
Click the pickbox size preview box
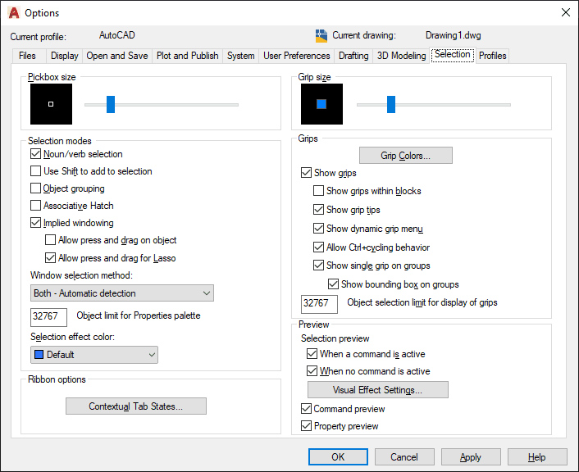(51, 104)
